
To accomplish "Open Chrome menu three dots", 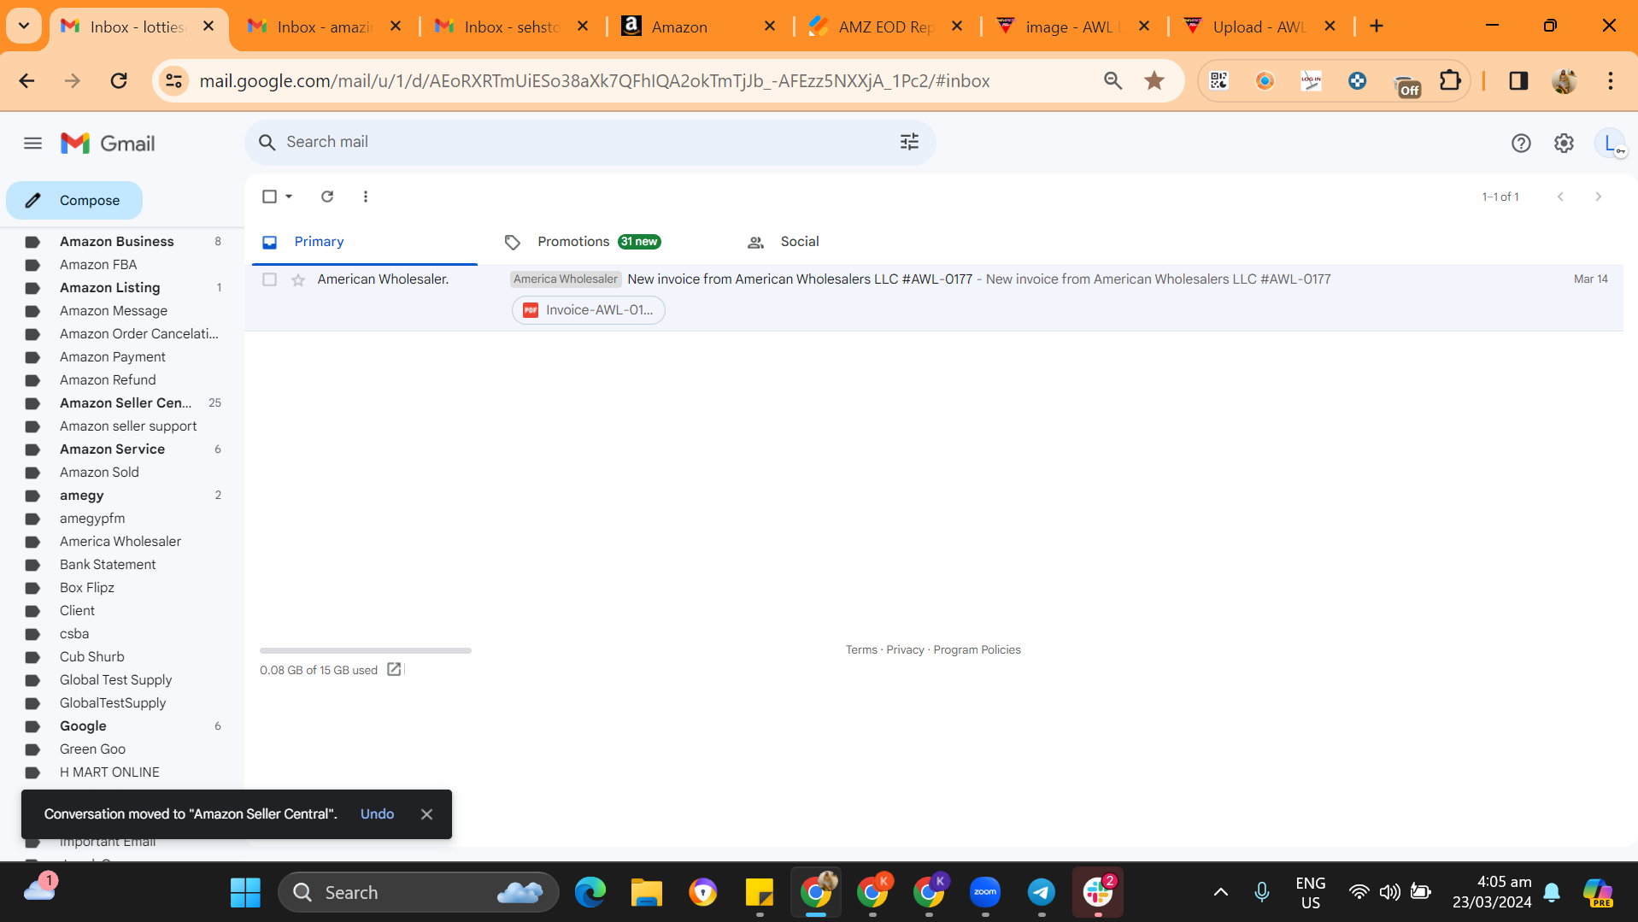I will point(1611,81).
